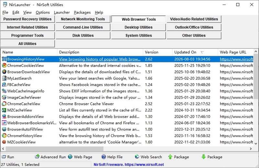Show Command-Line Utilities group

coord(83,27)
